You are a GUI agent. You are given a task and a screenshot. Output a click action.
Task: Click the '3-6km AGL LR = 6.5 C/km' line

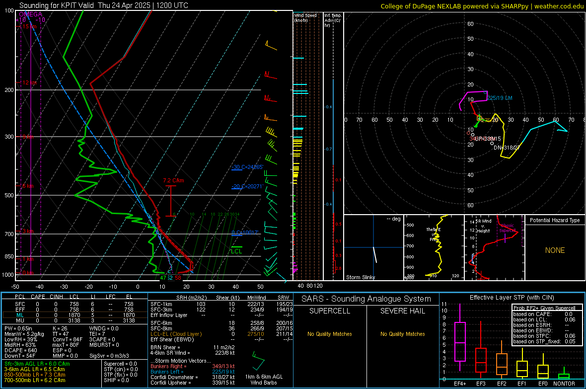(34, 369)
